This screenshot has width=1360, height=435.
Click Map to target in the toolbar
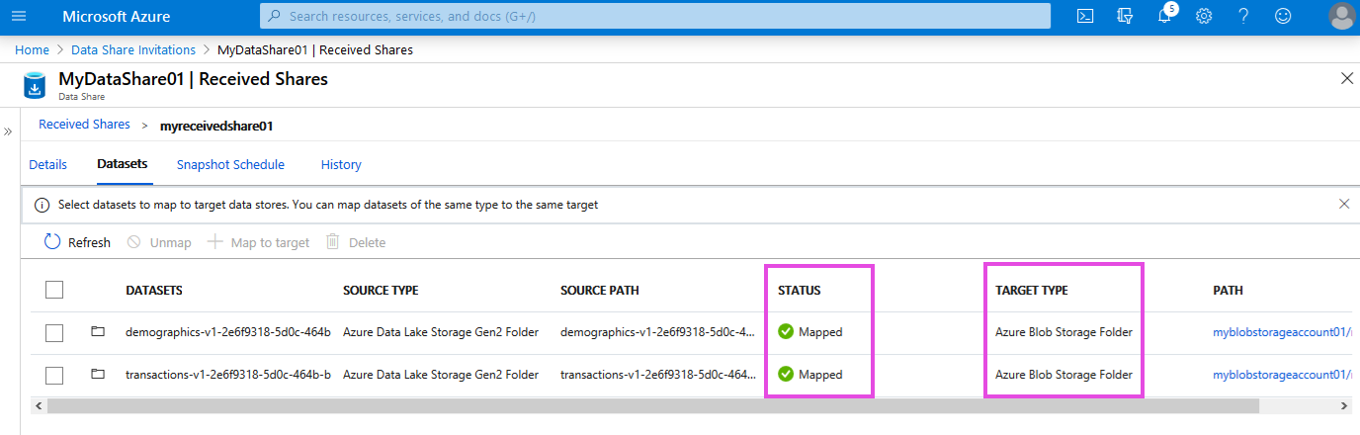(x=259, y=242)
